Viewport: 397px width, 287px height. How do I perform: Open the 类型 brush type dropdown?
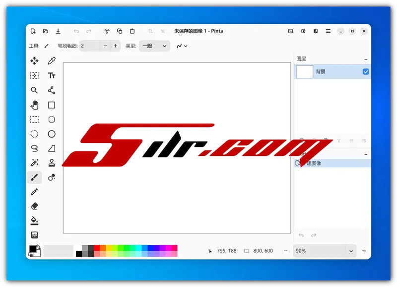[154, 46]
